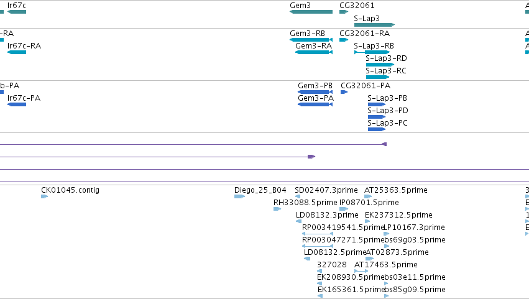Select the RP003047271.5prime EST
This screenshot has width=529, height=299.
coord(318,246)
